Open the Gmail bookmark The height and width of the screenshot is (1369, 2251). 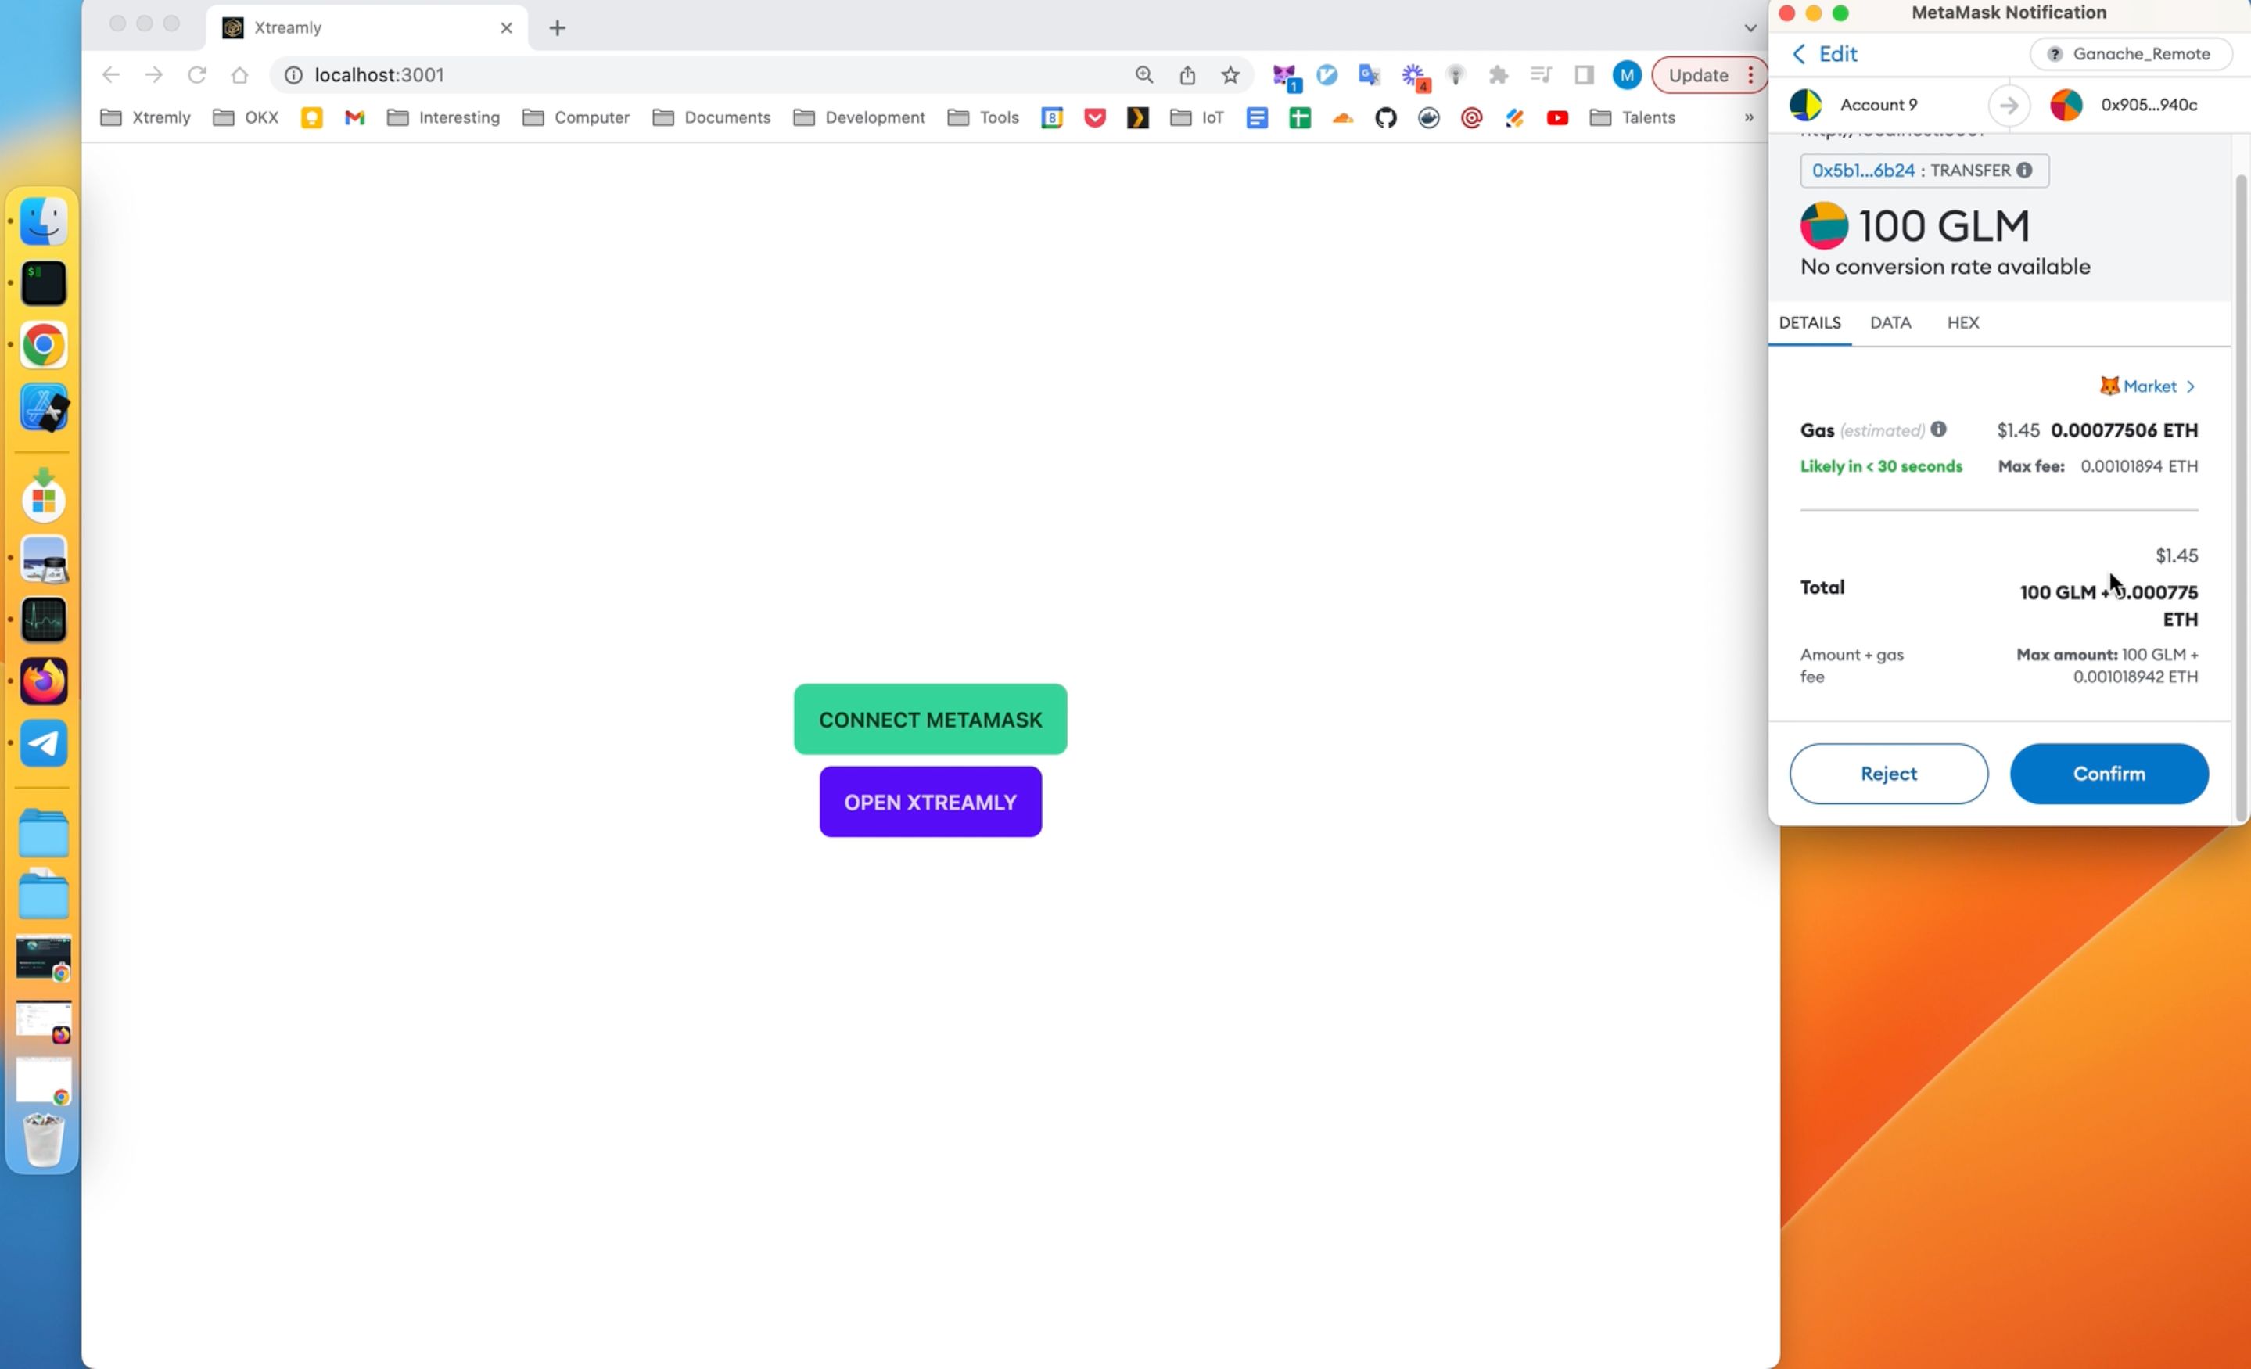[354, 118]
